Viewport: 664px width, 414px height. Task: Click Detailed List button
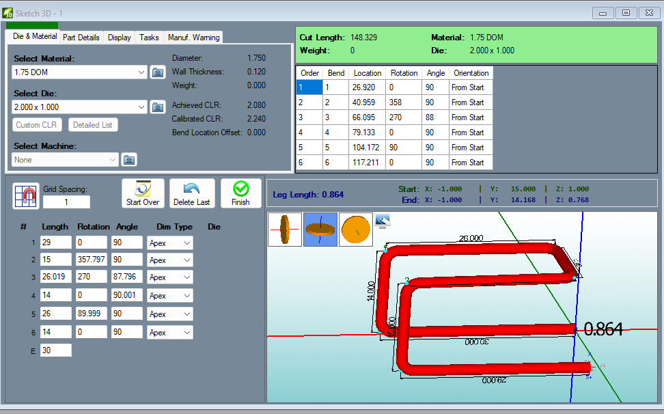[93, 125]
